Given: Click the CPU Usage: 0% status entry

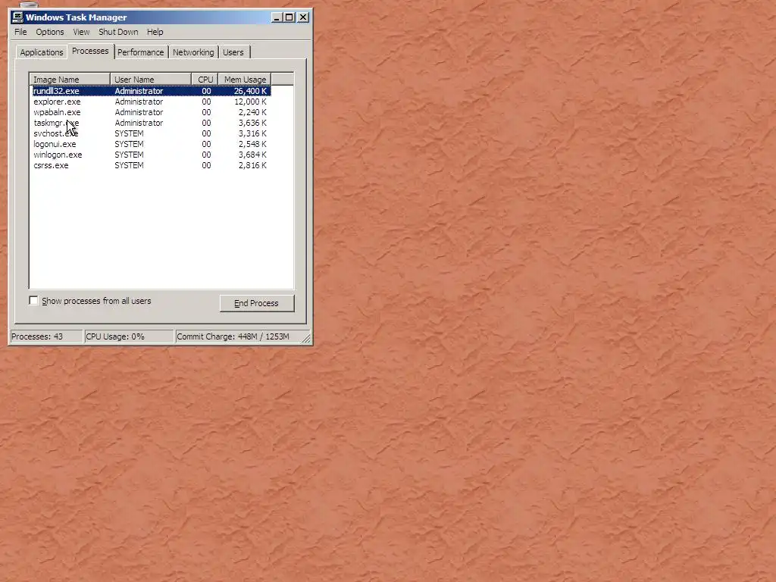Looking at the screenshot, I should coord(129,336).
